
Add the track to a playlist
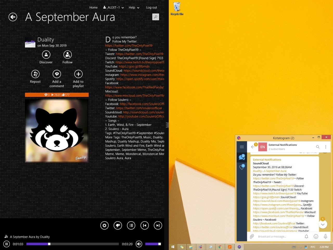coord(78,79)
